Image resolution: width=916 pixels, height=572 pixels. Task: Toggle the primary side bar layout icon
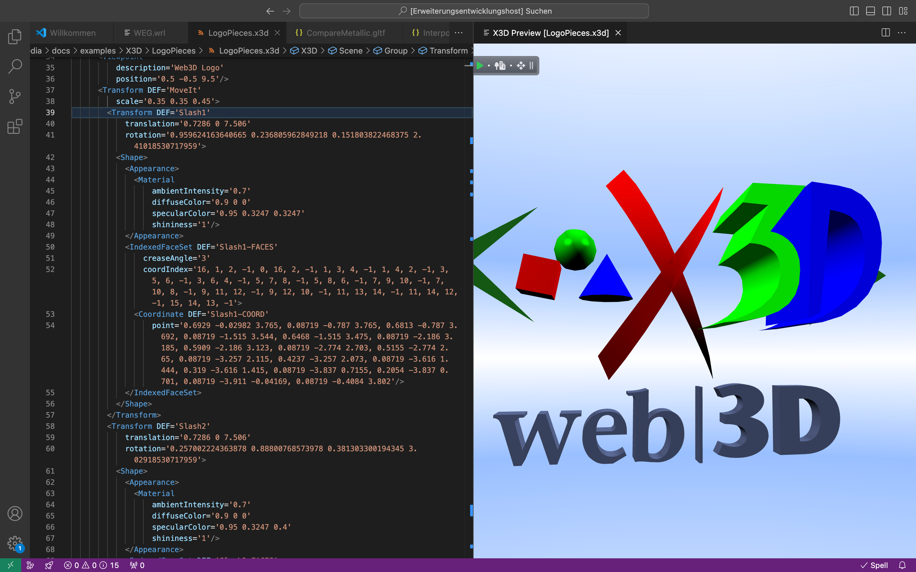[854, 11]
